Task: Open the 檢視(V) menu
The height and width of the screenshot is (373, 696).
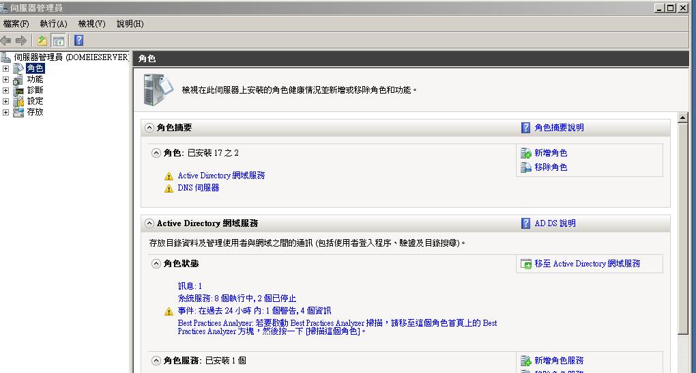Action: tap(91, 24)
